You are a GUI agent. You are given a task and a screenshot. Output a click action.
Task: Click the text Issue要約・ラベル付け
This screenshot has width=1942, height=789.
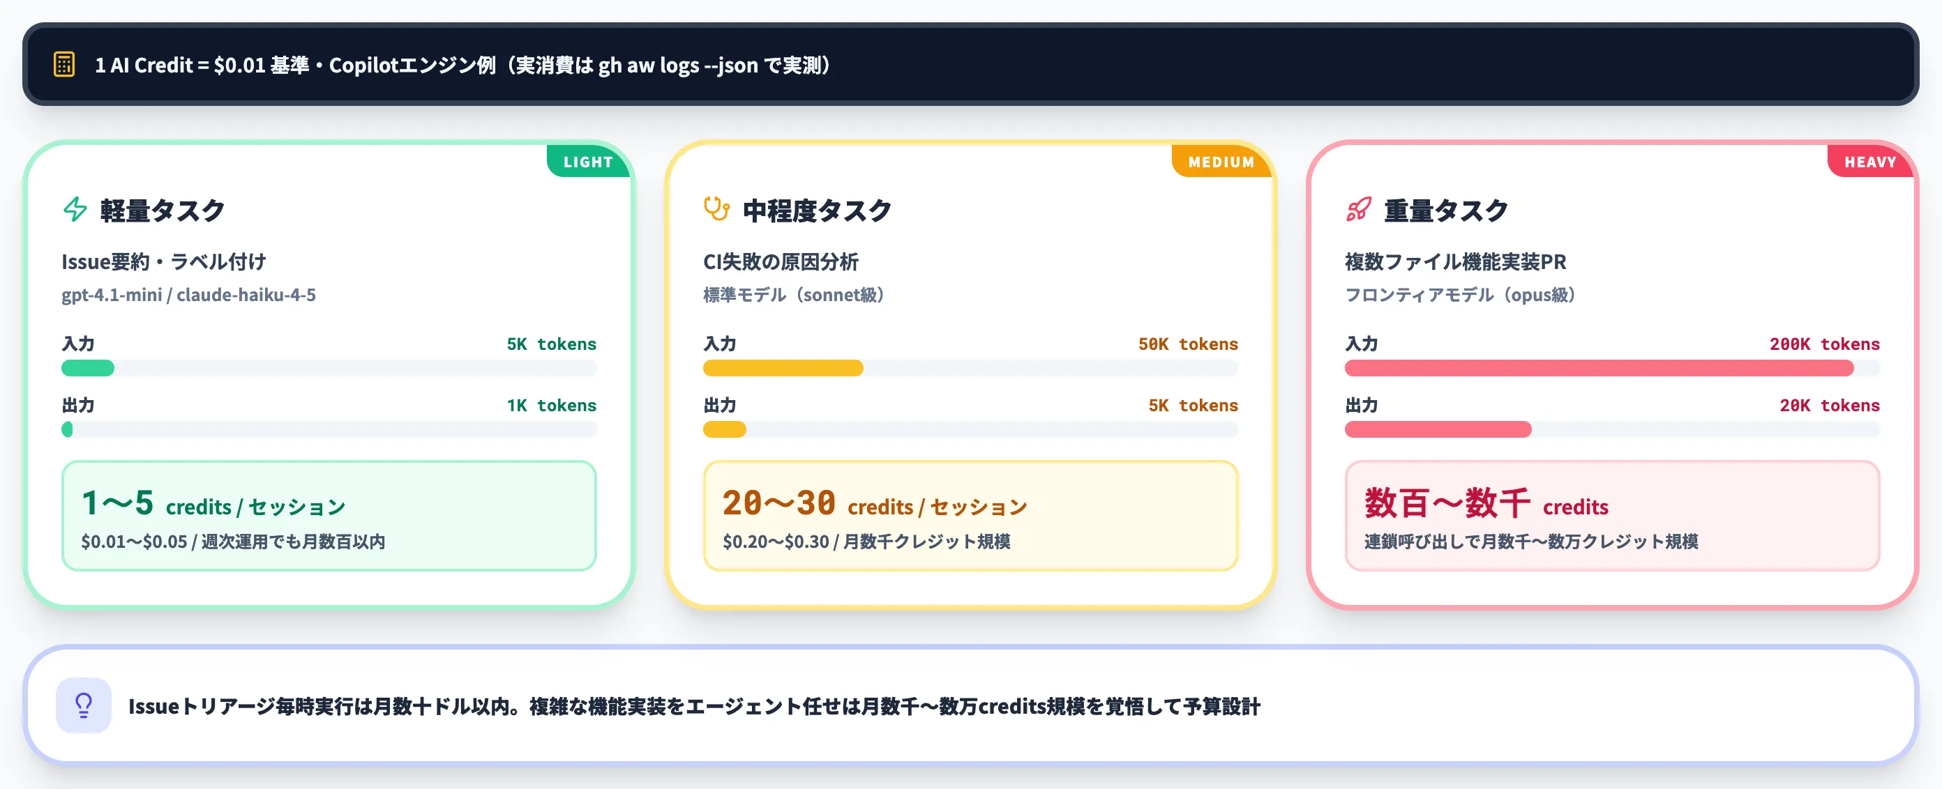click(164, 261)
